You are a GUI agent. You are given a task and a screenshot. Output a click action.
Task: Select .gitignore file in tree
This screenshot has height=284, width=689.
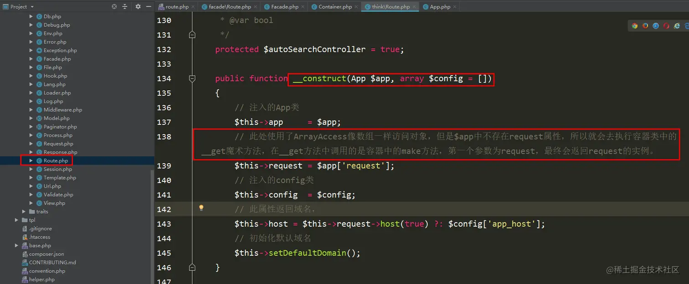[40, 229]
